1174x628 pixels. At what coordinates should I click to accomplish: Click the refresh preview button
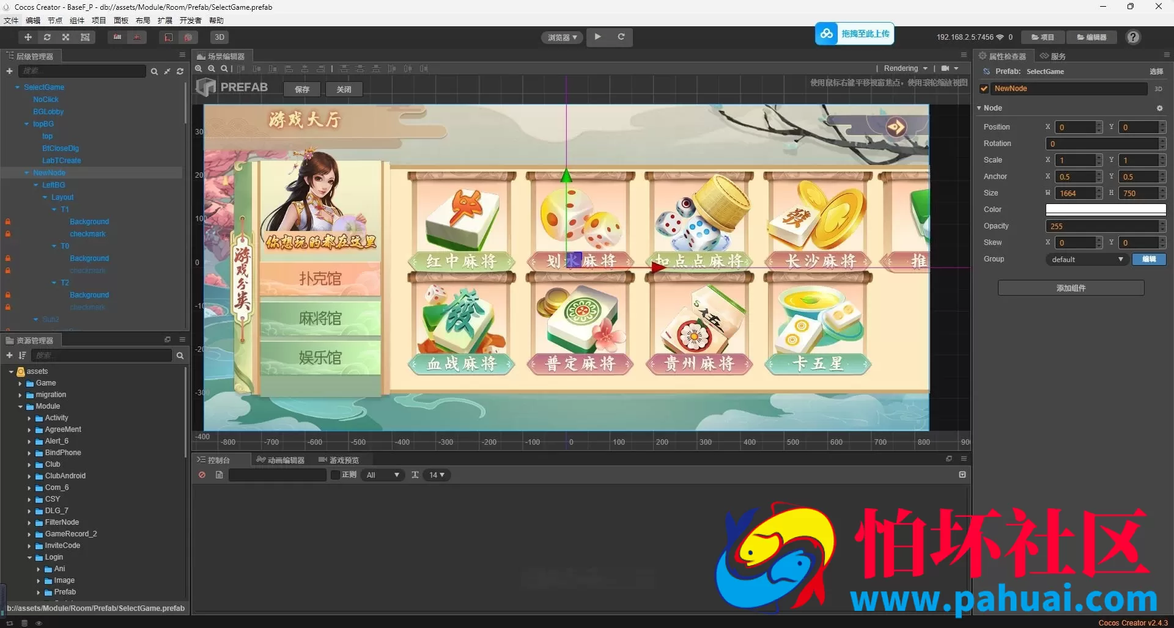(x=621, y=37)
